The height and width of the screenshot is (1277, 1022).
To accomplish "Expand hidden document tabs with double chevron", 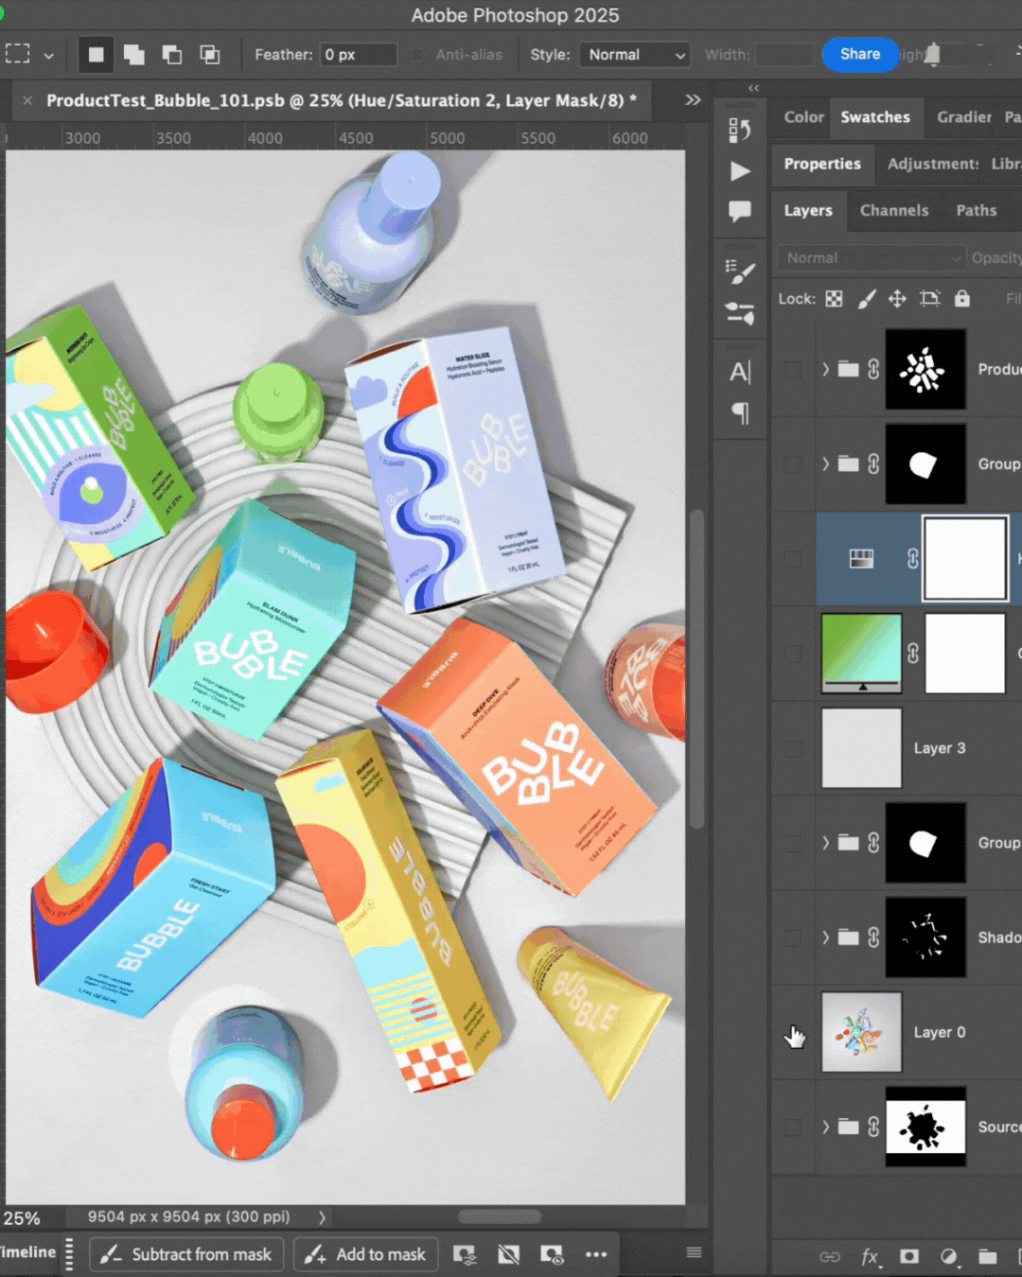I will tap(693, 100).
